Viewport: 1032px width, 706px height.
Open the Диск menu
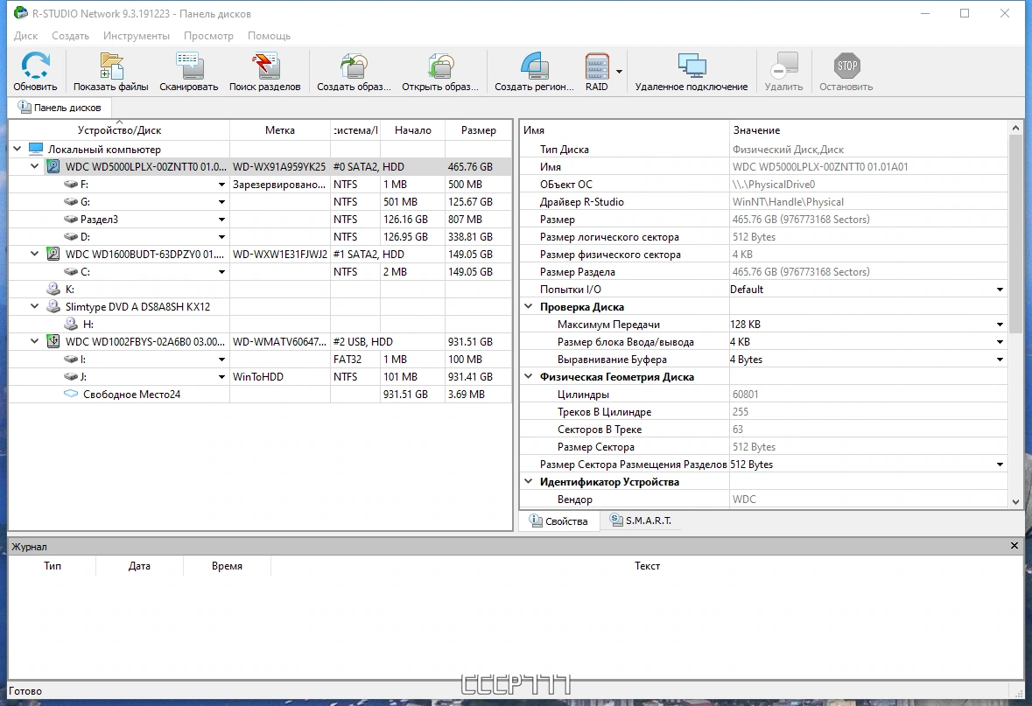tap(25, 36)
